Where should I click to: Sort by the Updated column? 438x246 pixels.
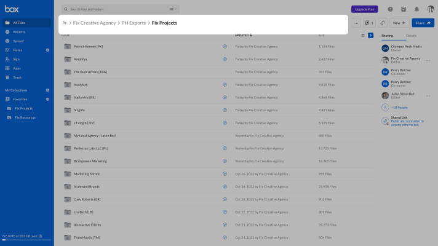[244, 36]
